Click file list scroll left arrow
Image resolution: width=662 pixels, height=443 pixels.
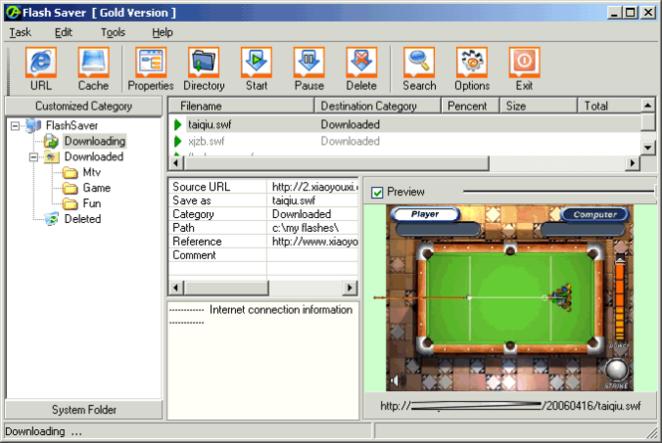click(176, 163)
